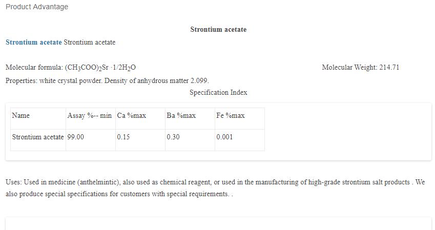435x230 pixels.
Task: Select the Fe %max column header
Action: (231, 116)
